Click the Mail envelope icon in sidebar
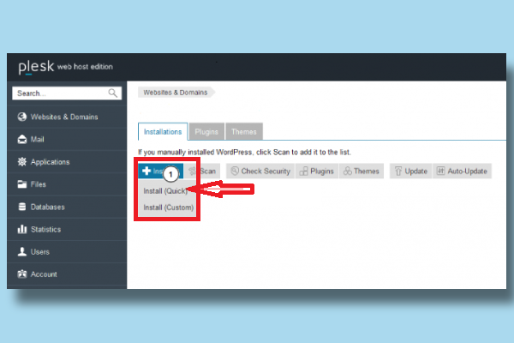Viewport: 514px width, 343px height. [22, 139]
